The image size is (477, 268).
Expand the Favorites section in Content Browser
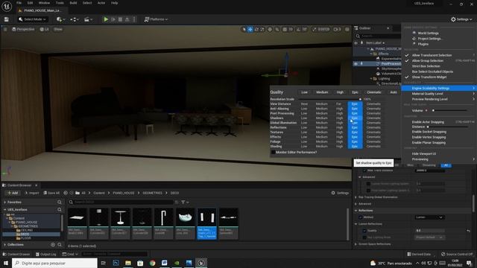[5, 202]
